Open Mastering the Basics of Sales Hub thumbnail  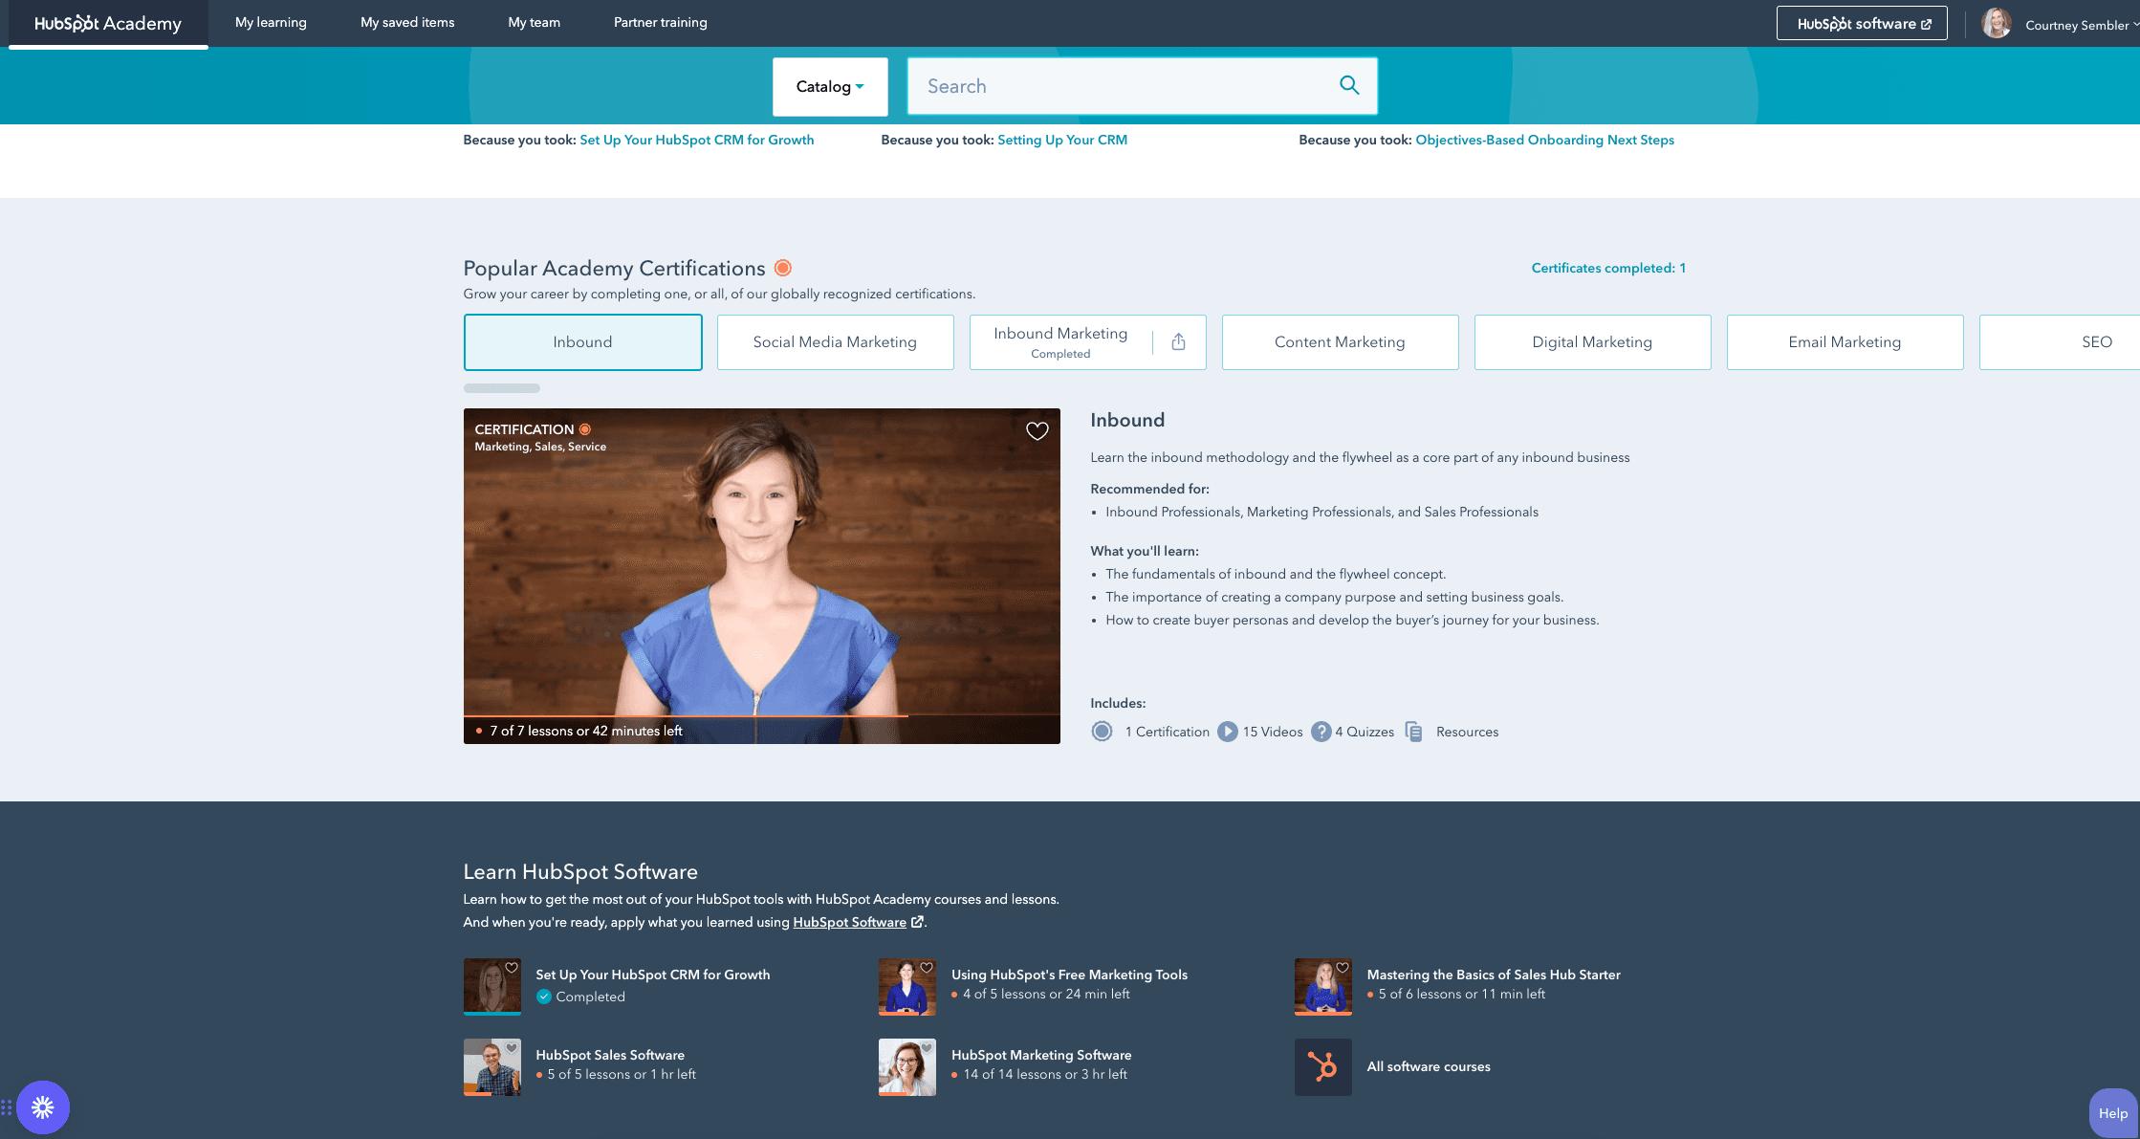coord(1323,987)
